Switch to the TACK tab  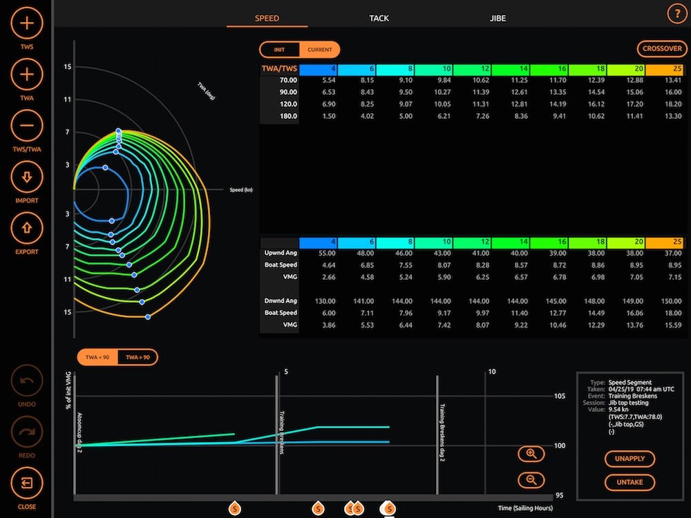pyautogui.click(x=379, y=18)
